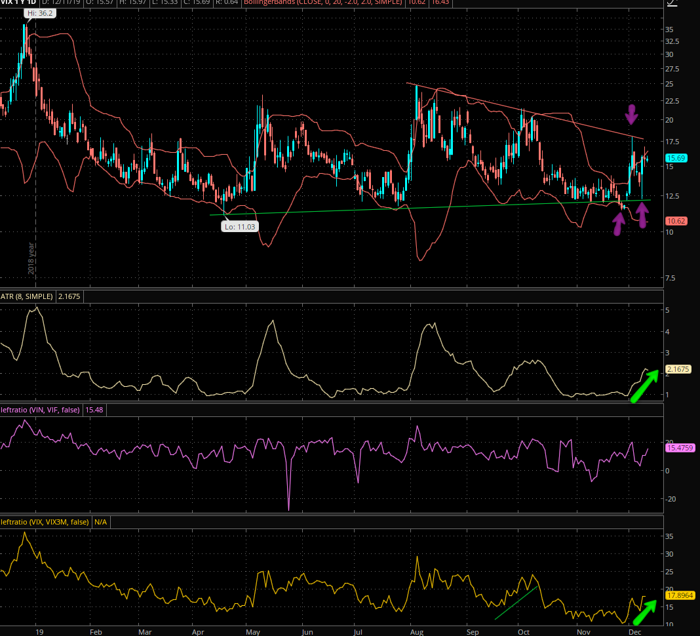The width and height of the screenshot is (700, 636).
Task: Click the pink 15.4759 value tag
Action: tap(680, 448)
